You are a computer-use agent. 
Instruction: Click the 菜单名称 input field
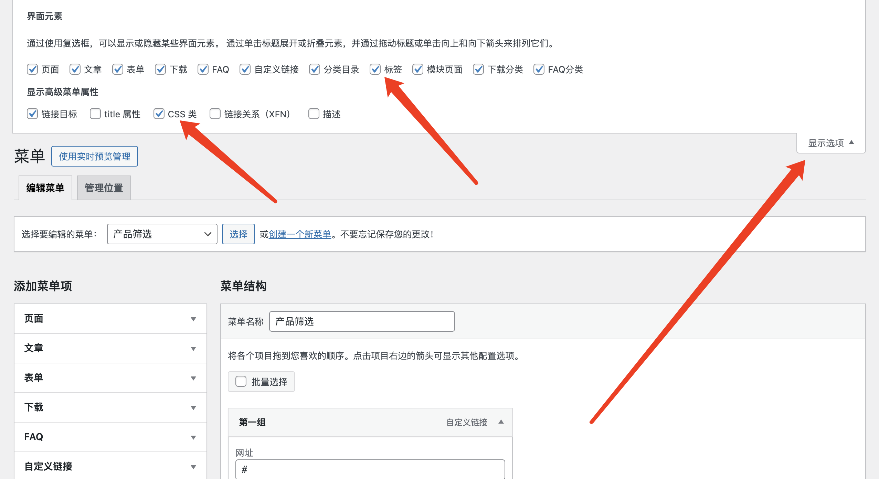click(x=362, y=321)
